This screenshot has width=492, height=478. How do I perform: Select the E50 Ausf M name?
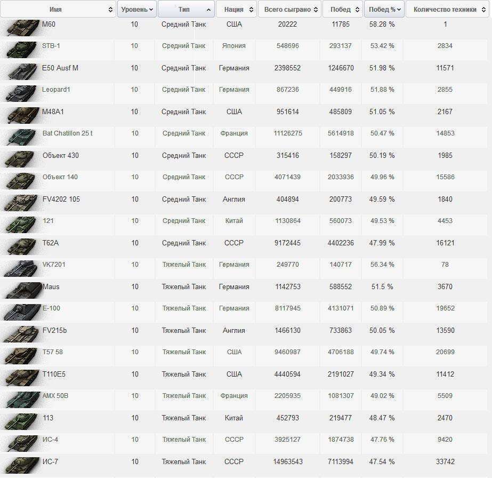point(60,68)
